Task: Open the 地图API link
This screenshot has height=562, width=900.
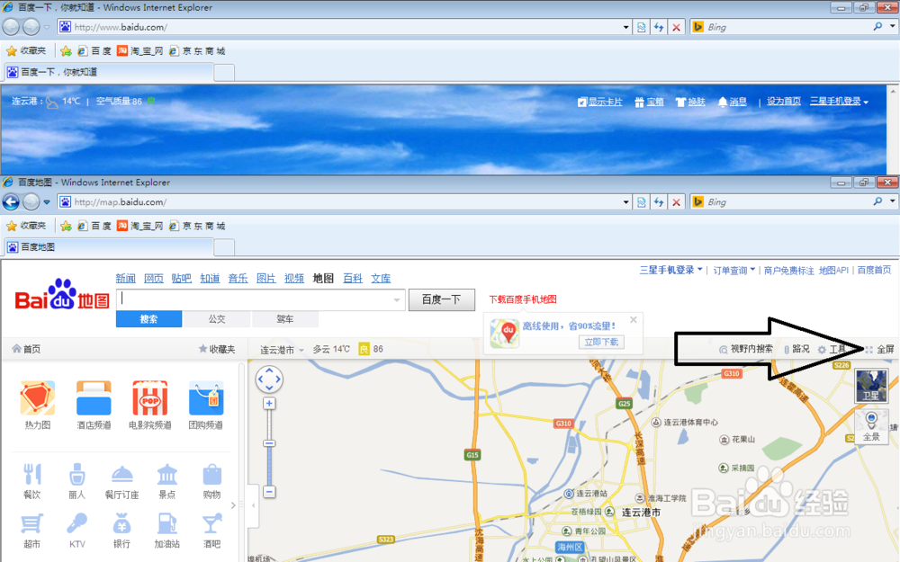Action: coord(833,270)
